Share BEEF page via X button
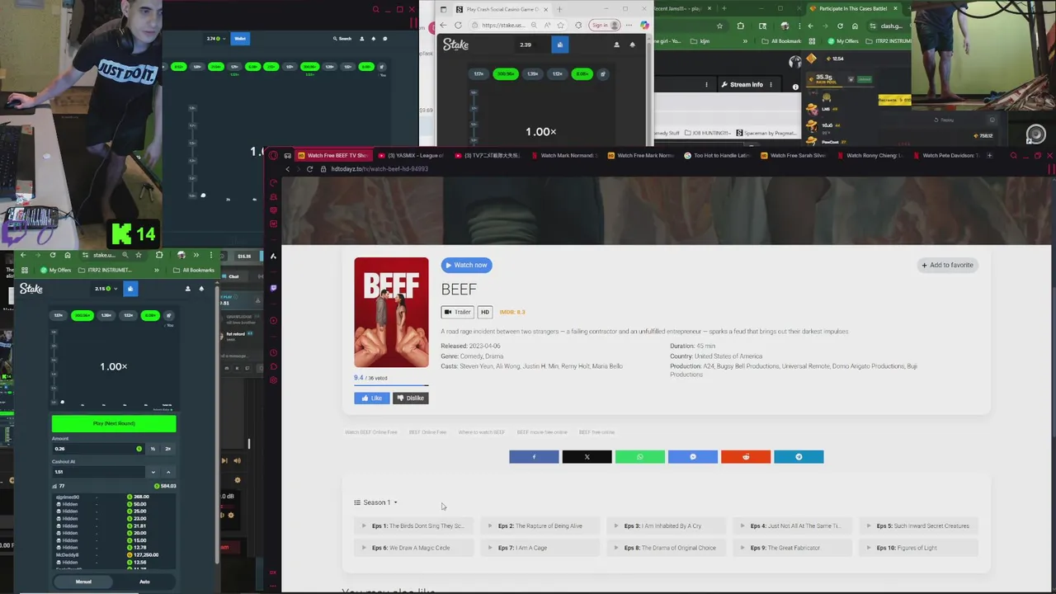This screenshot has width=1056, height=594. click(587, 457)
